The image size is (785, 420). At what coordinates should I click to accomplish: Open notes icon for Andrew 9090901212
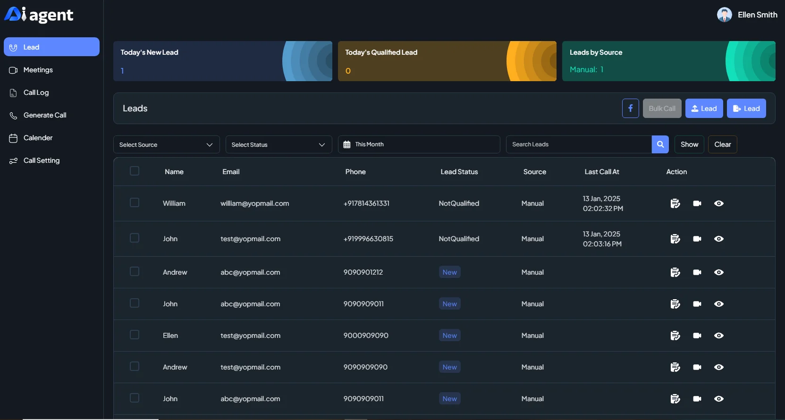pos(675,272)
